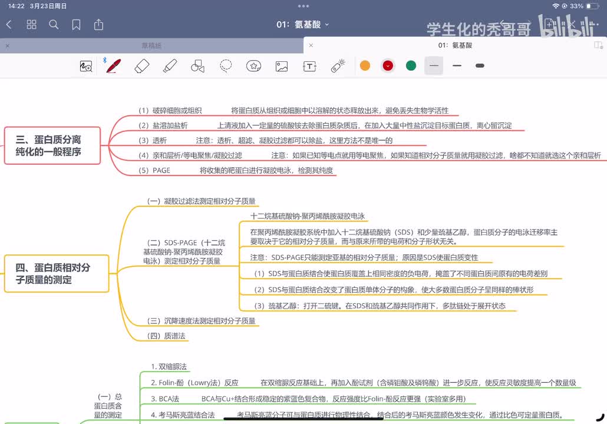Click text (3) 透析
This screenshot has height=424, width=607.
pos(153,140)
